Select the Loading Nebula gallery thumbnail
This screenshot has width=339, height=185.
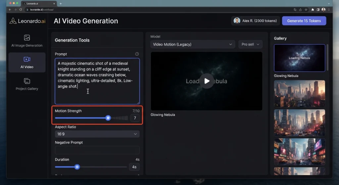(x=299, y=58)
